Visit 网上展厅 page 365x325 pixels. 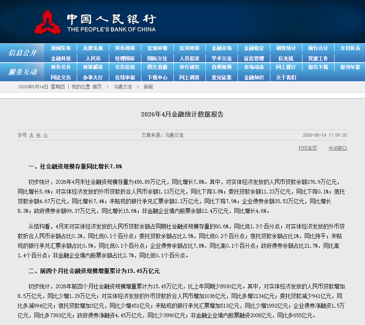(x=286, y=67)
